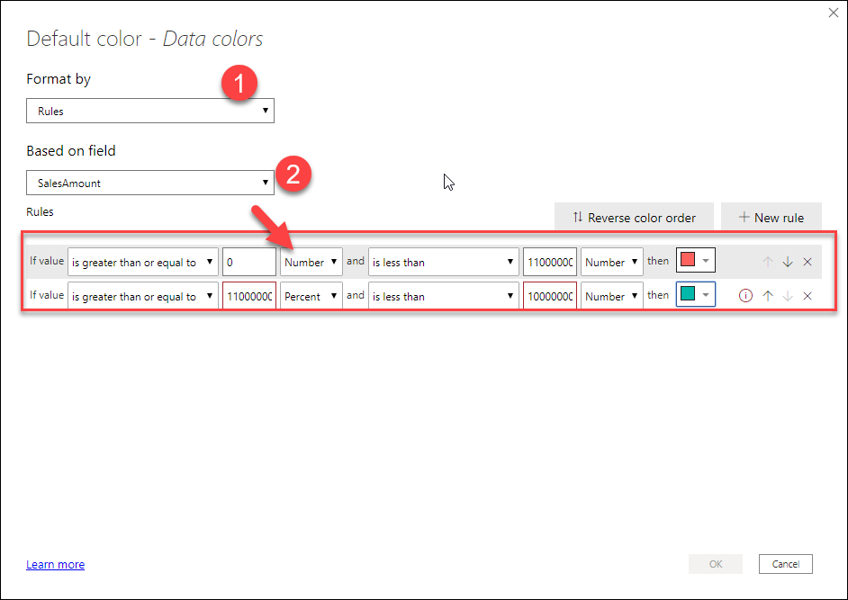Move the first rule down
The image size is (848, 600).
(x=788, y=262)
